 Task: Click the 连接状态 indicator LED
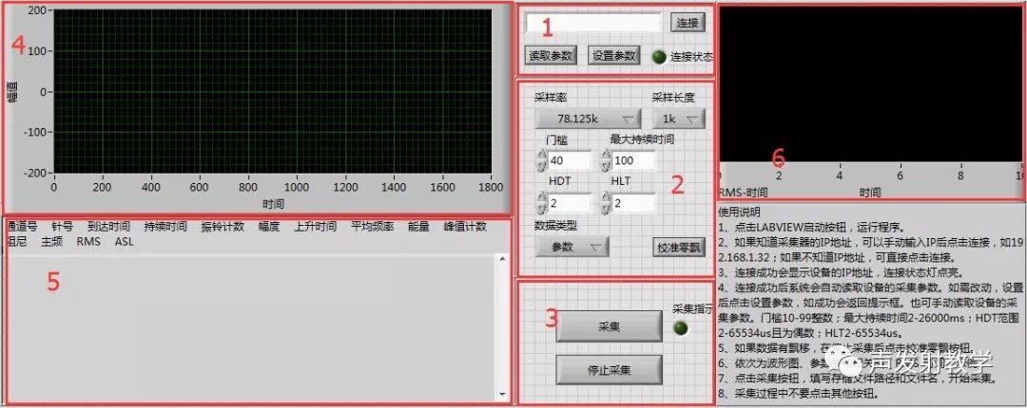(x=659, y=57)
